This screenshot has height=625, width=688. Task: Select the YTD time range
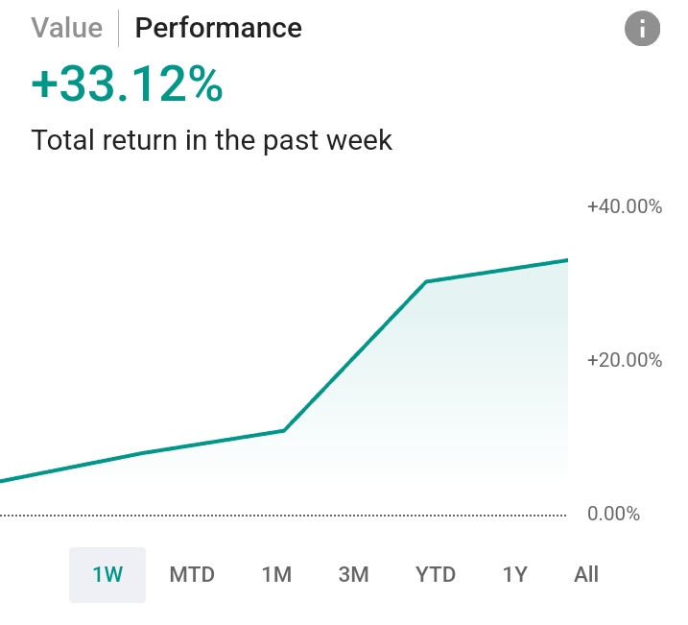(x=436, y=575)
